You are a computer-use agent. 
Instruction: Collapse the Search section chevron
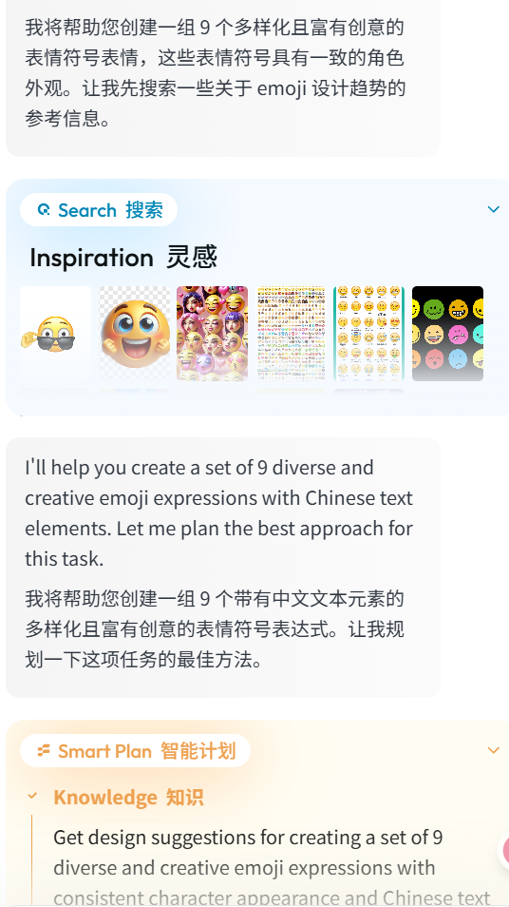(x=494, y=209)
